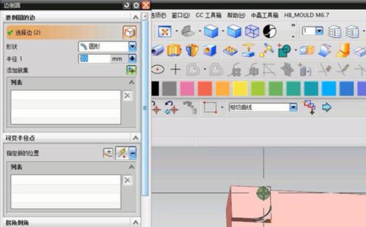Pick the light blue color swatch

pos(328,89)
